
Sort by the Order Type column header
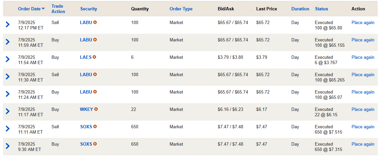(x=181, y=9)
